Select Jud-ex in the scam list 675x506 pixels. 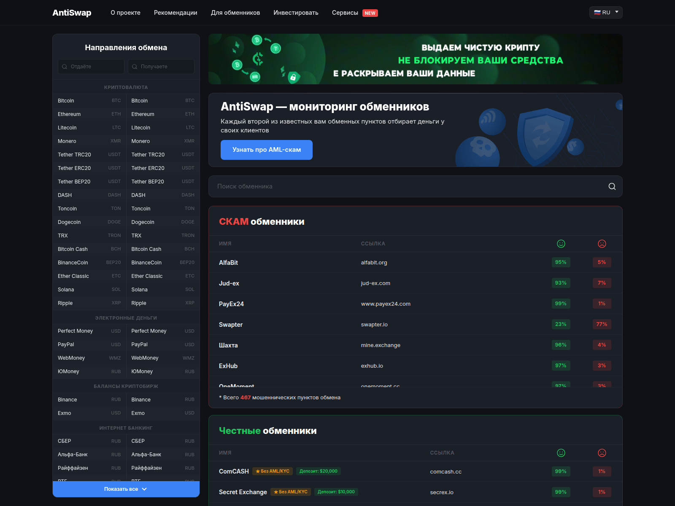[229, 283]
